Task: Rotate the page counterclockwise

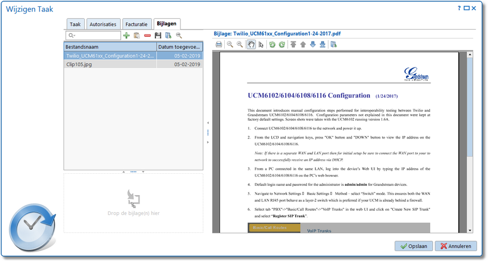Action: coord(272,45)
